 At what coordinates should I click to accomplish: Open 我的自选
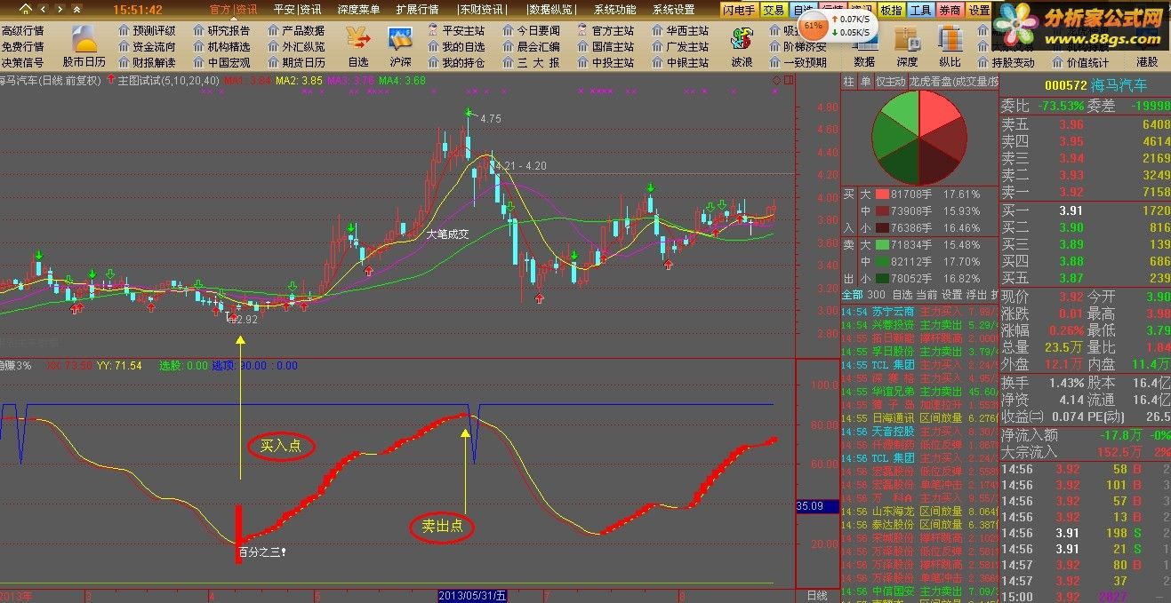[x=456, y=46]
